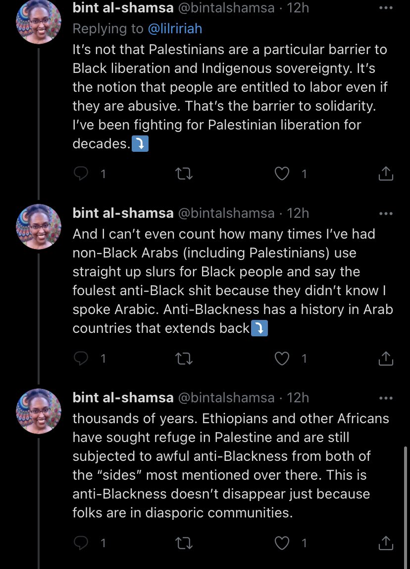This screenshot has width=410, height=569.
Task: Share the tweet starting 'thousands of years'
Action: (x=386, y=543)
